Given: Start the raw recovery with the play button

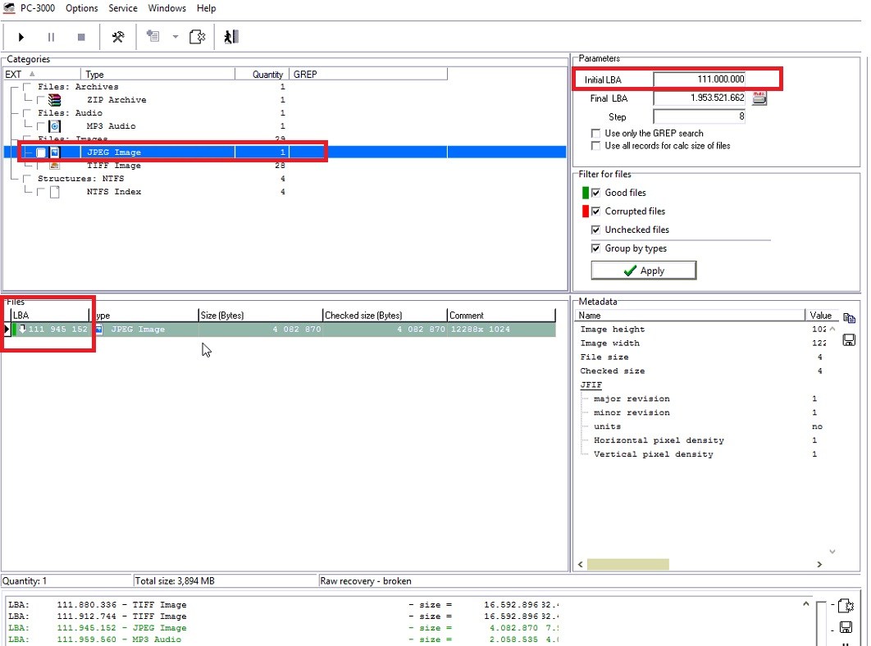Looking at the screenshot, I should coord(21,37).
